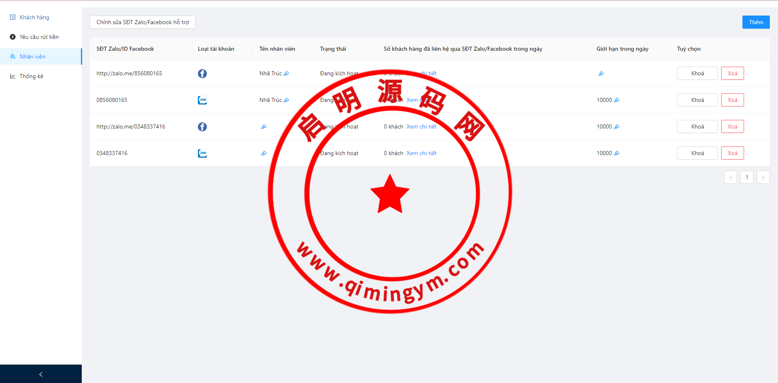Screen dimensions: 778x383
Task: Open Thống kê menu item
Action: (x=31, y=76)
